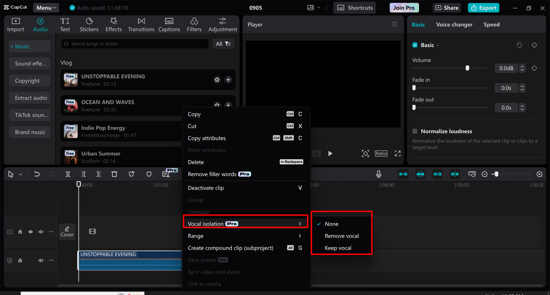Click the Share button
550x295 pixels.
click(448, 8)
